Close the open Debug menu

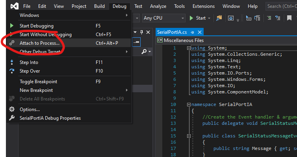pyautogui.click(x=119, y=6)
